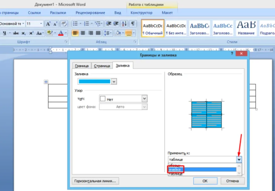Apply the Подзаголовок style
275x191 pixels.
coord(267,28)
